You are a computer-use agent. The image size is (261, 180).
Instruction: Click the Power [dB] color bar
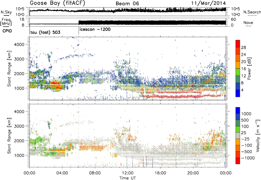[238, 69]
